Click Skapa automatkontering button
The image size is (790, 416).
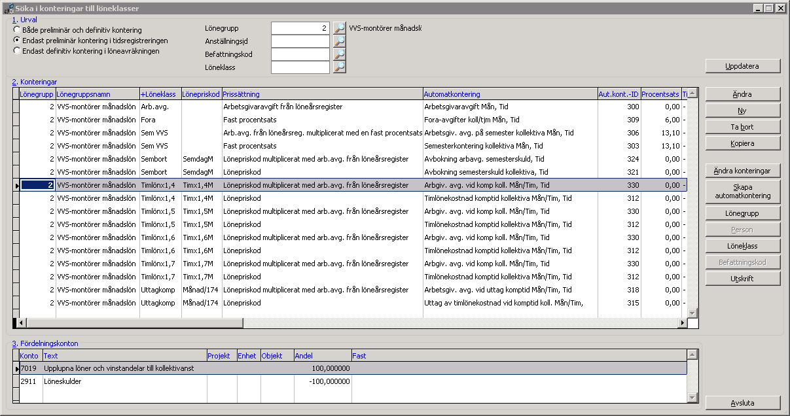743,192
